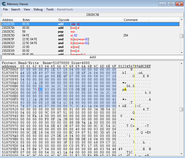Click the Cheat Engine icon in title bar
Viewport: 185px width, 158px height.
[4, 4]
